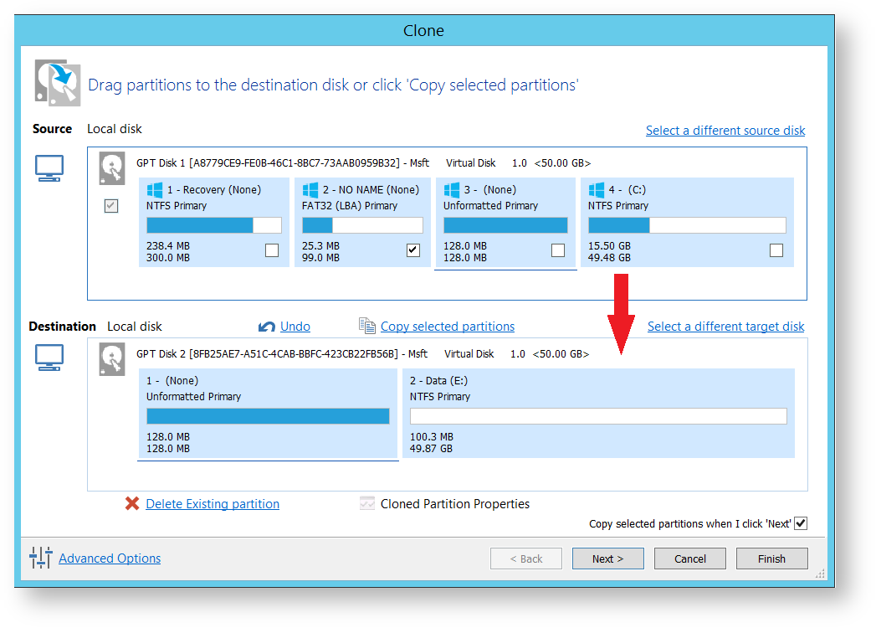Open Select a different source disk link
The image size is (876, 628).
(725, 131)
